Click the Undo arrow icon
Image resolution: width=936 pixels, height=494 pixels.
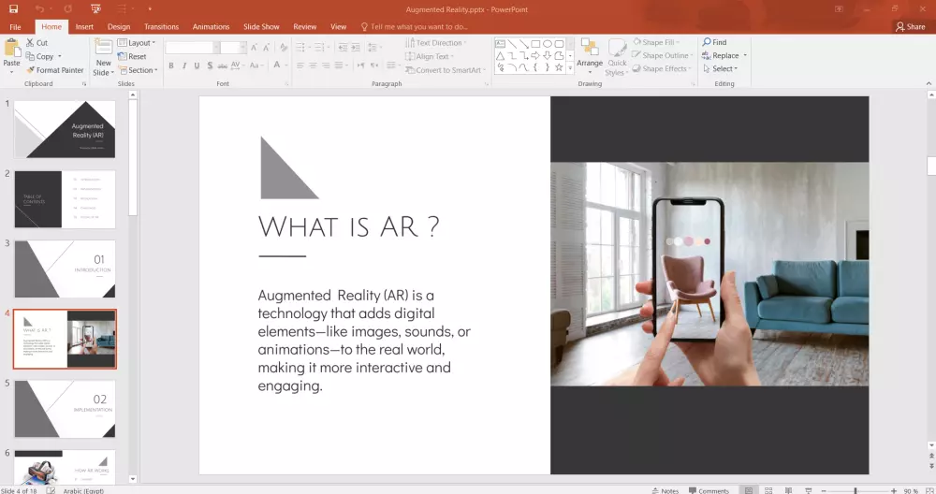tap(40, 9)
